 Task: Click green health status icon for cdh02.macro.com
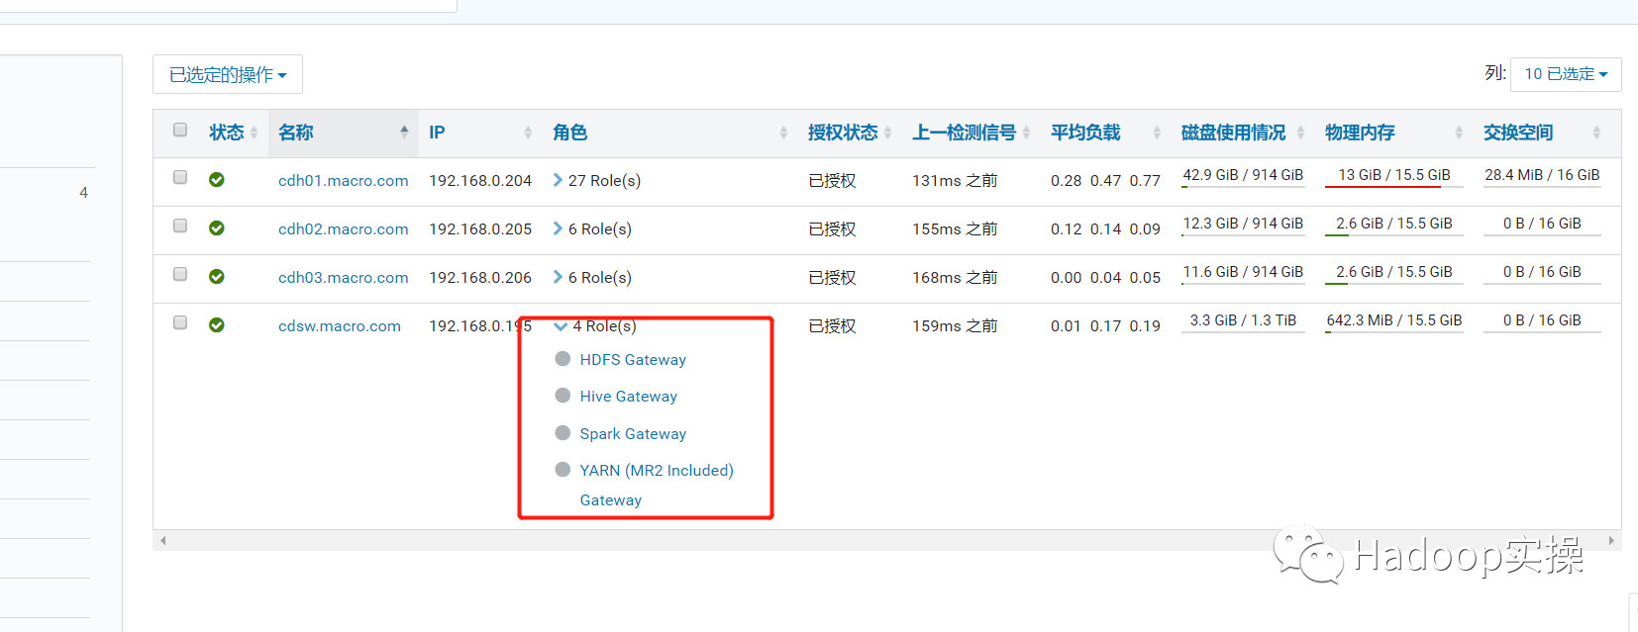tap(217, 228)
